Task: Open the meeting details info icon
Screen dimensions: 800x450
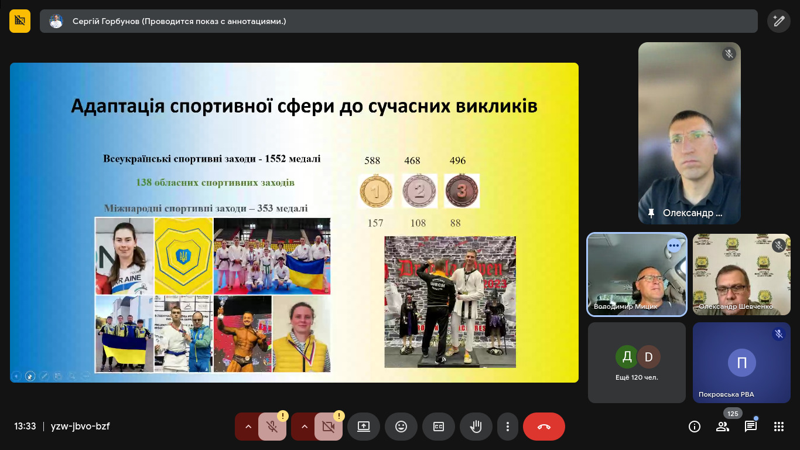Action: pos(695,427)
